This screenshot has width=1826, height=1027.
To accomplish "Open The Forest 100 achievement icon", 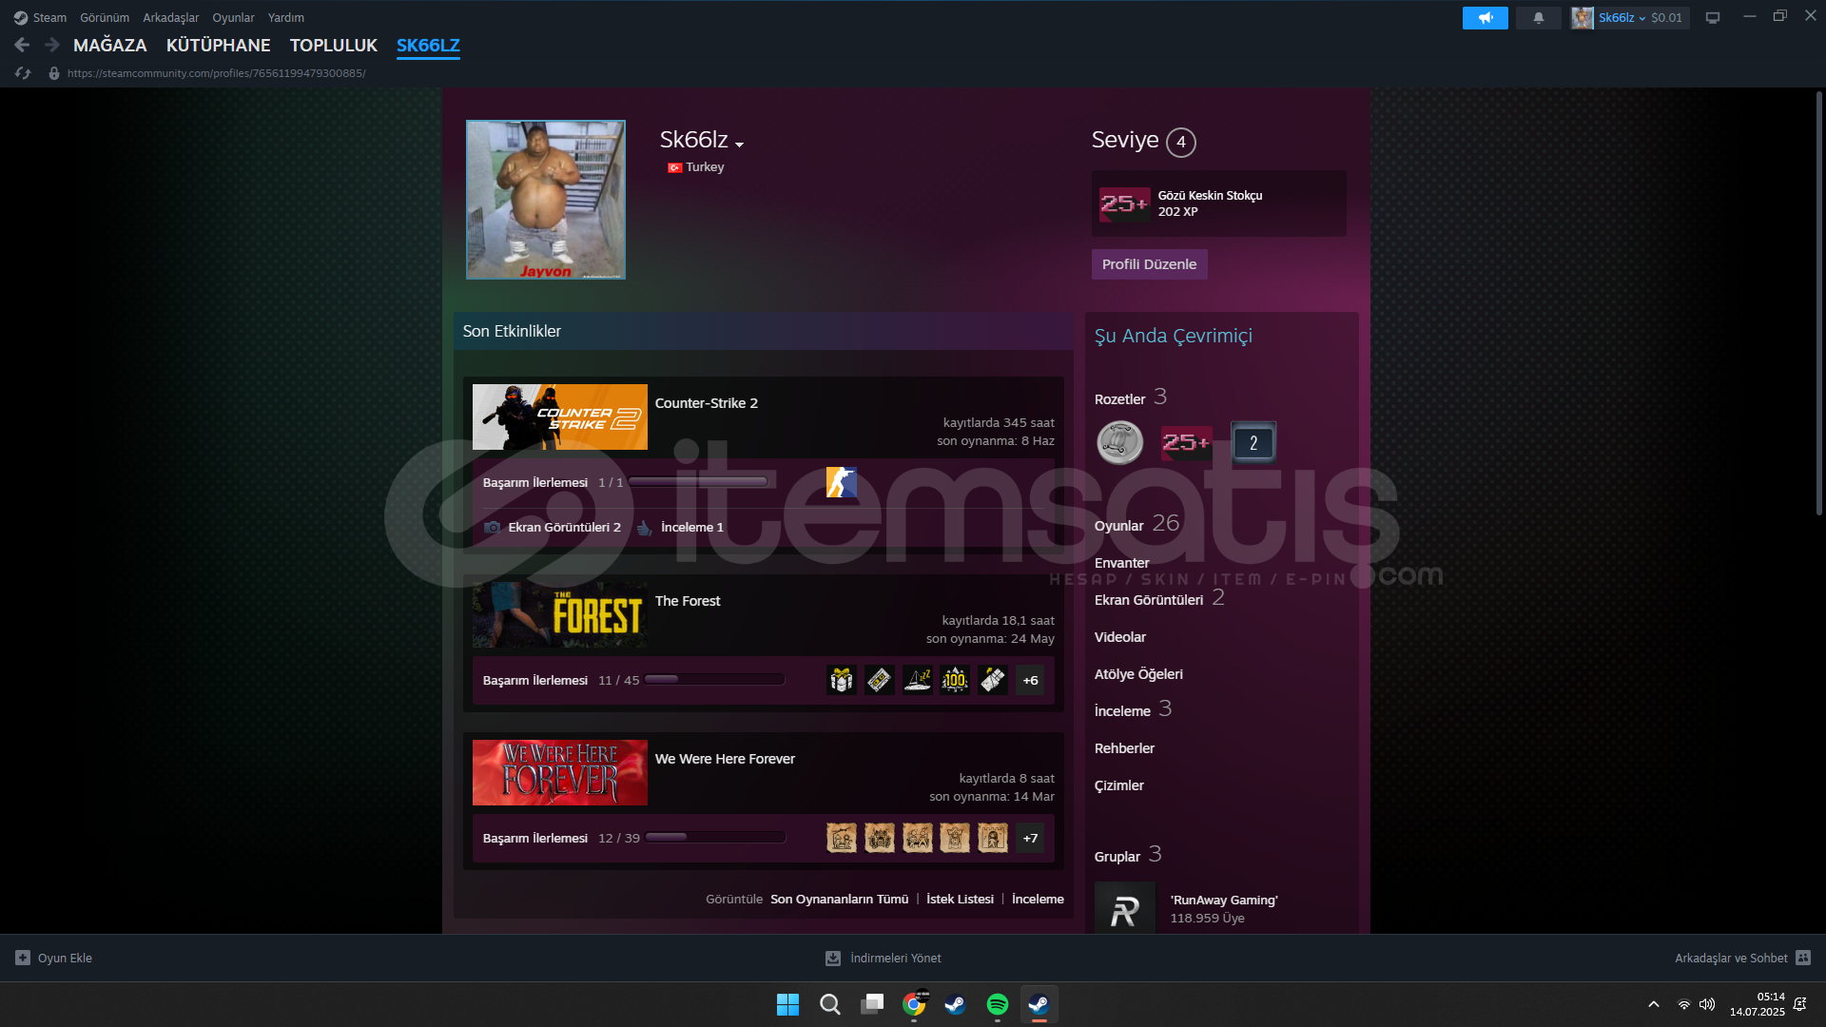I will coord(955,680).
